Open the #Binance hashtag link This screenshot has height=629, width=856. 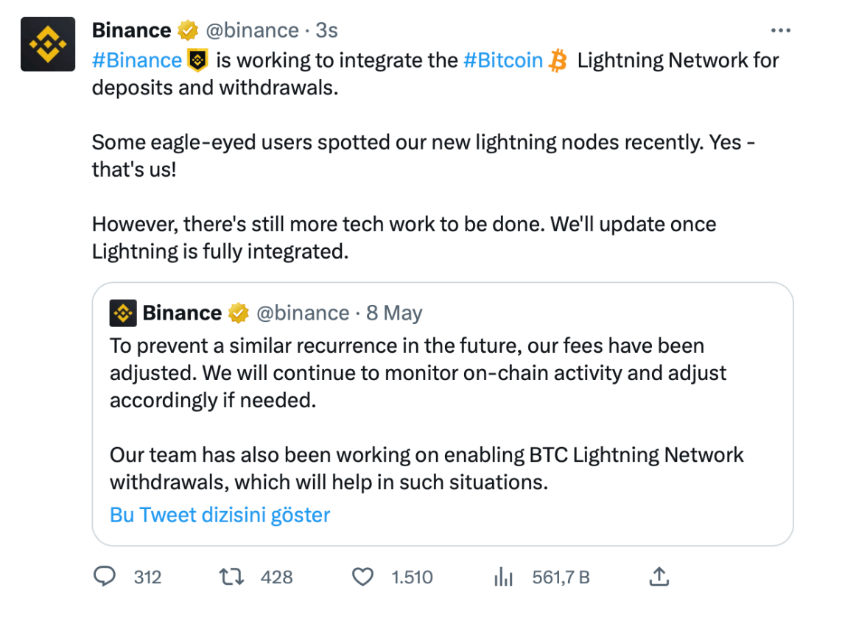click(136, 60)
